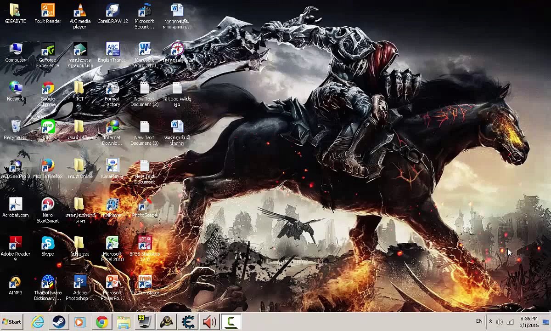Open the folder left of Microsoft Excel
551x331 pixels.
pyautogui.click(x=80, y=246)
